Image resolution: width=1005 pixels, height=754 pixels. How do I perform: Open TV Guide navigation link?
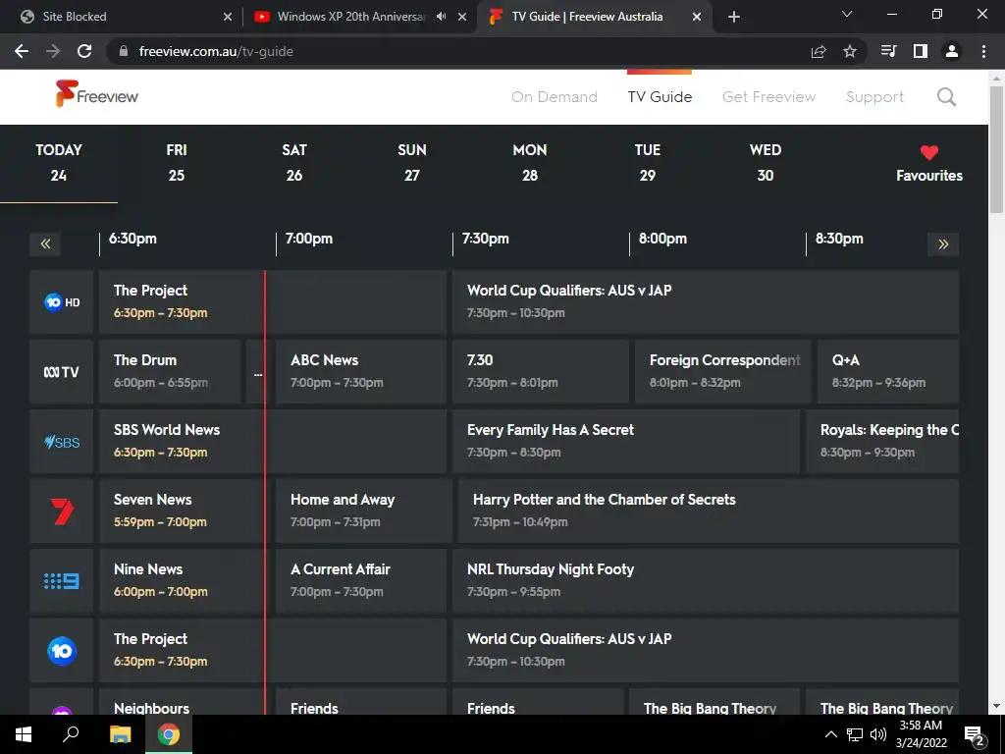pos(660,97)
